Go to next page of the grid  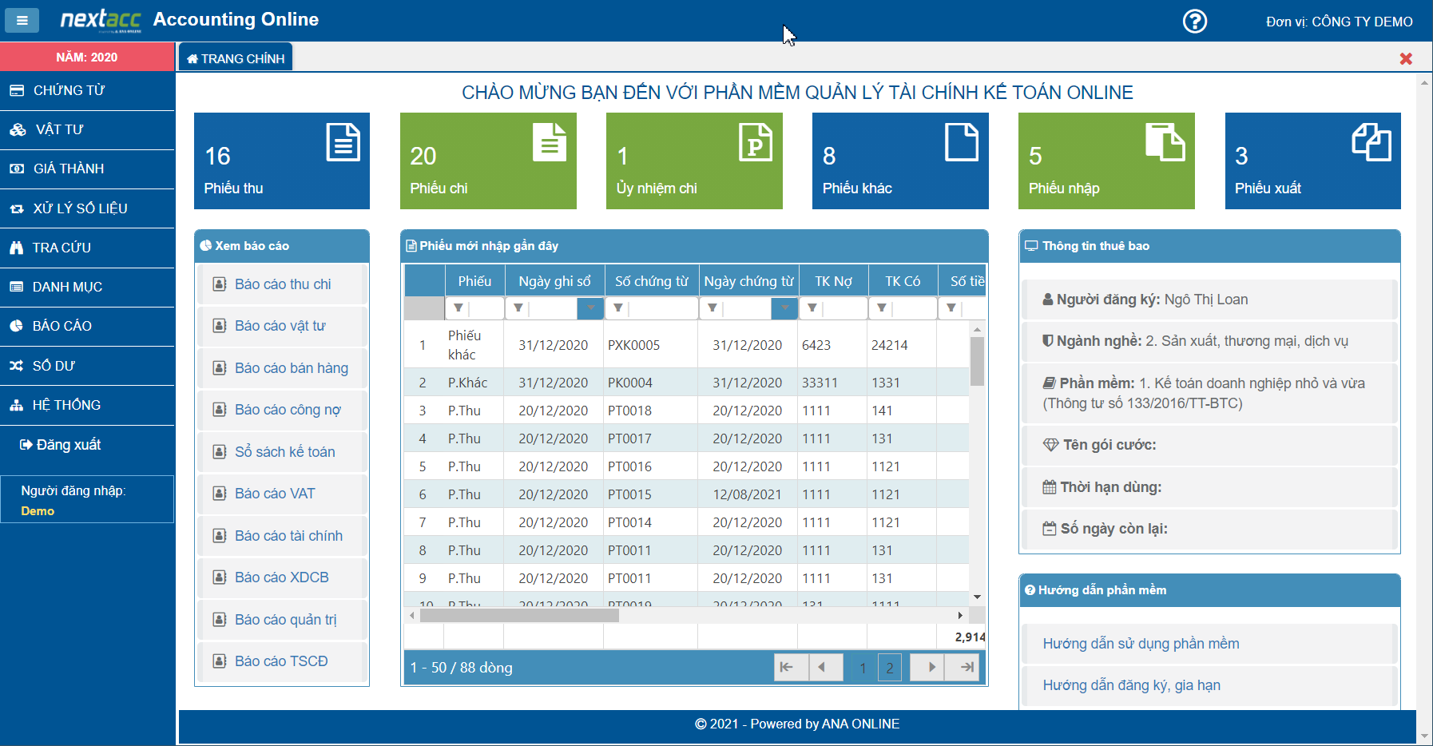(931, 667)
